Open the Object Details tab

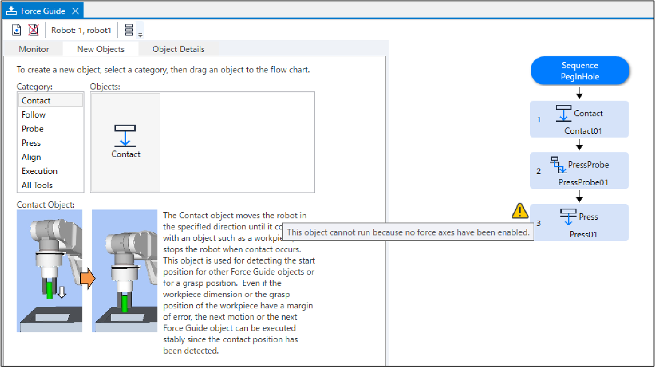[178, 49]
